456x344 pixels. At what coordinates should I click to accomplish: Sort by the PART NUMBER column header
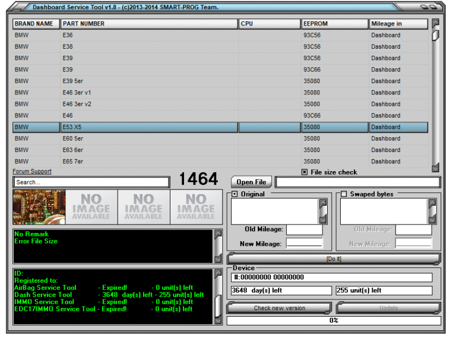click(149, 24)
